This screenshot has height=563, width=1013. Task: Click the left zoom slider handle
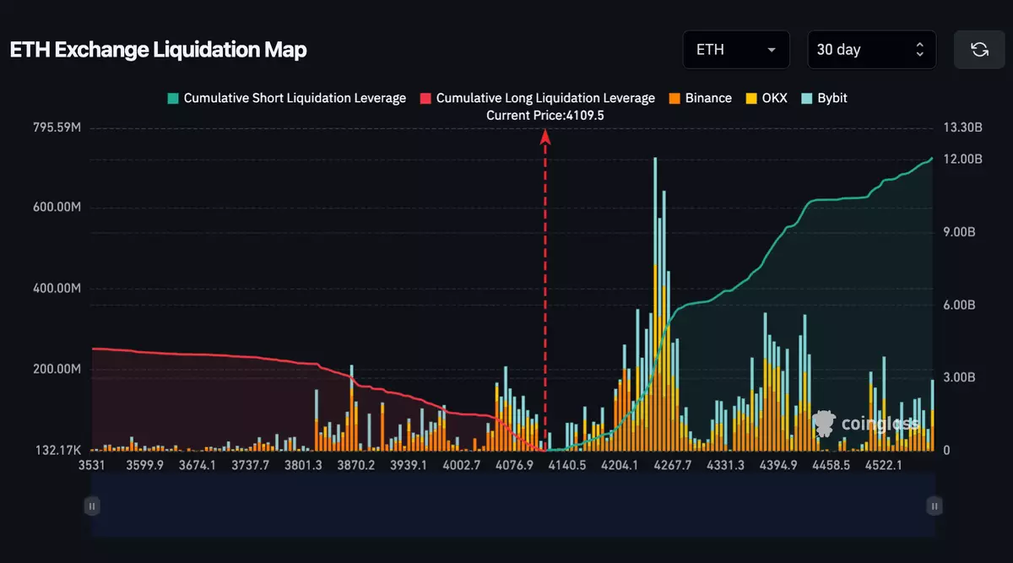coord(92,506)
